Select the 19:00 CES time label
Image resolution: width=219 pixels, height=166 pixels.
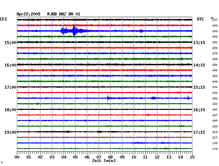pos(10,132)
